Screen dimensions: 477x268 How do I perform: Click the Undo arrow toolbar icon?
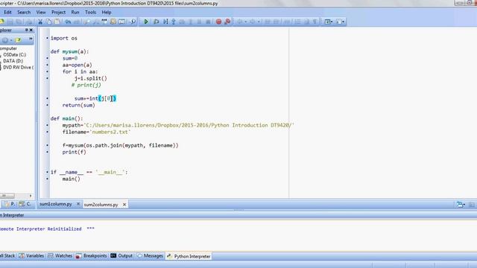(x=68, y=22)
